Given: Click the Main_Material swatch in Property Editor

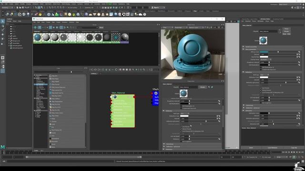Looking at the screenshot, I should pyautogui.click(x=183, y=94).
